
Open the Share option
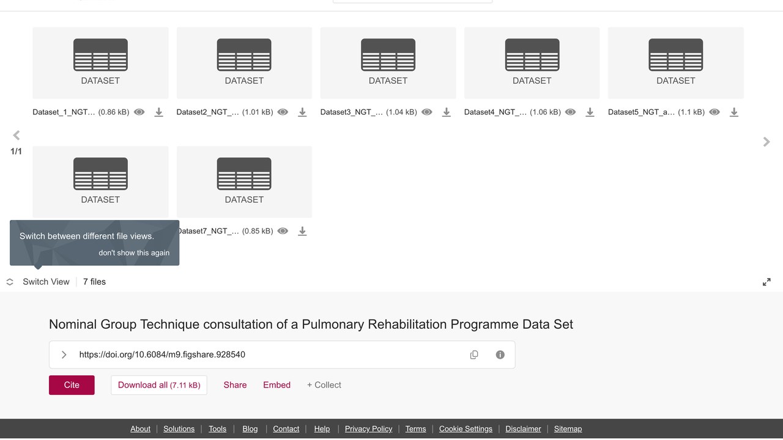(x=235, y=385)
